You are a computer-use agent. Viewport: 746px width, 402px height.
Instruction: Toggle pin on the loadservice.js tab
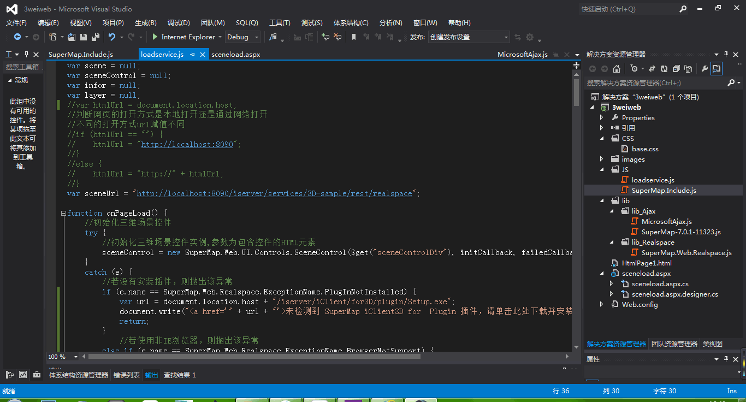(x=192, y=55)
